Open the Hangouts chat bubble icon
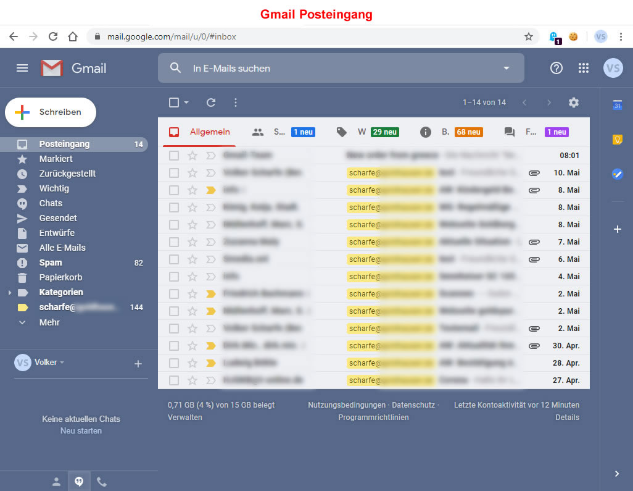Viewport: 633px width, 491px height. (x=79, y=482)
